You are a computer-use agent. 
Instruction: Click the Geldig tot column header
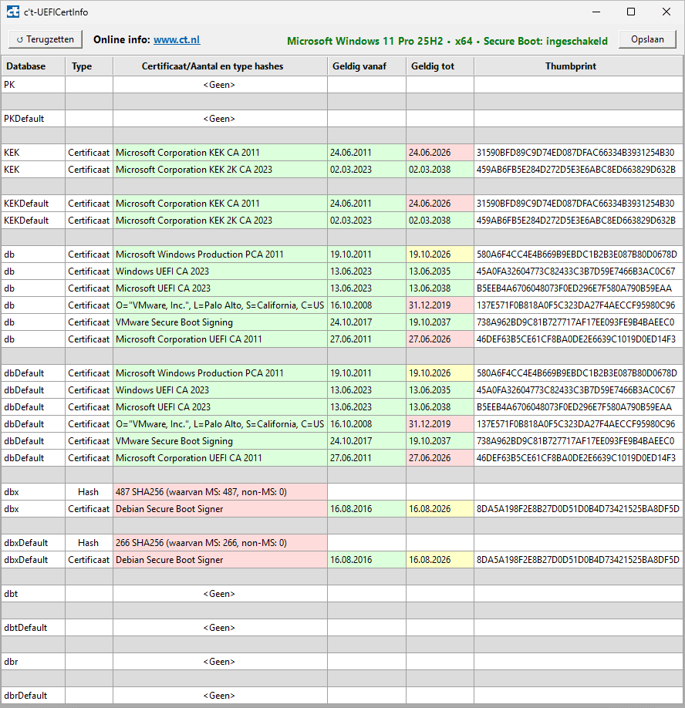click(440, 66)
